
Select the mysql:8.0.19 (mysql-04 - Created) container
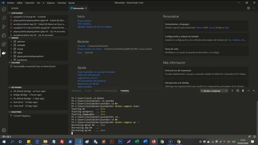(38, 17)
